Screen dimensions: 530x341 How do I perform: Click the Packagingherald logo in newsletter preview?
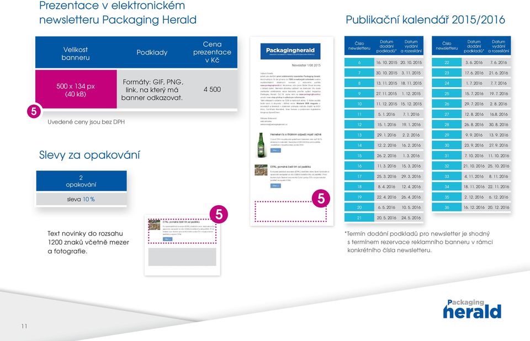point(290,51)
